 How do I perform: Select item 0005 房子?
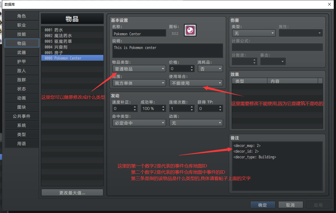point(72,52)
